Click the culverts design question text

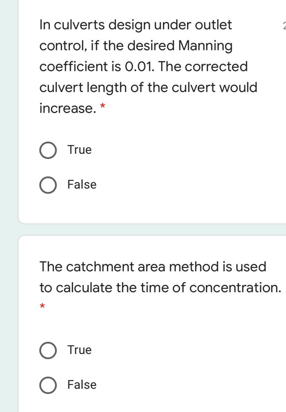click(x=142, y=66)
